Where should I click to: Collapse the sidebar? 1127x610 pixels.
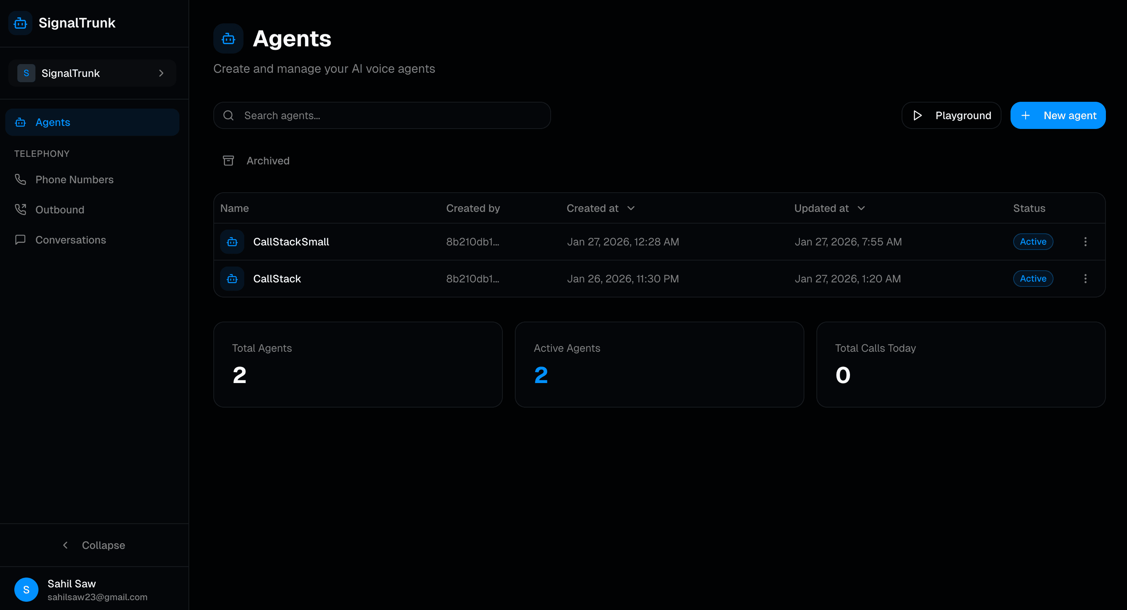point(93,545)
